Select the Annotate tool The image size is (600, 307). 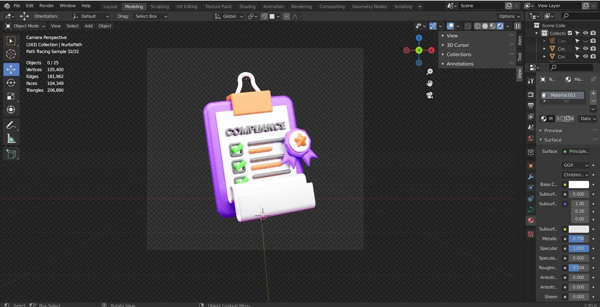click(11, 125)
